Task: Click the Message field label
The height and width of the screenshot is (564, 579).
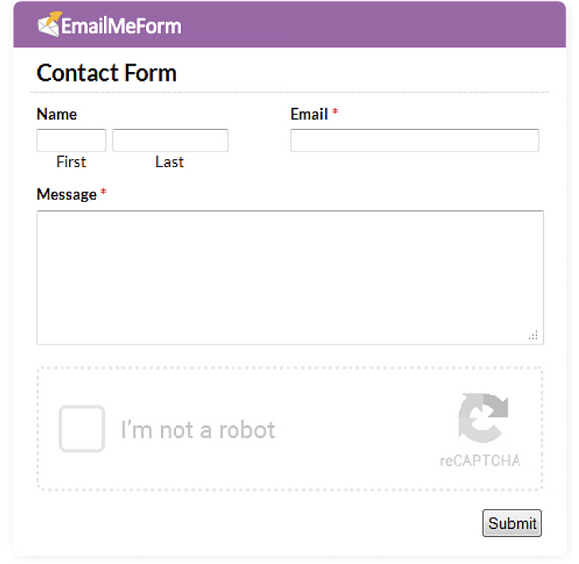Action: pos(67,194)
